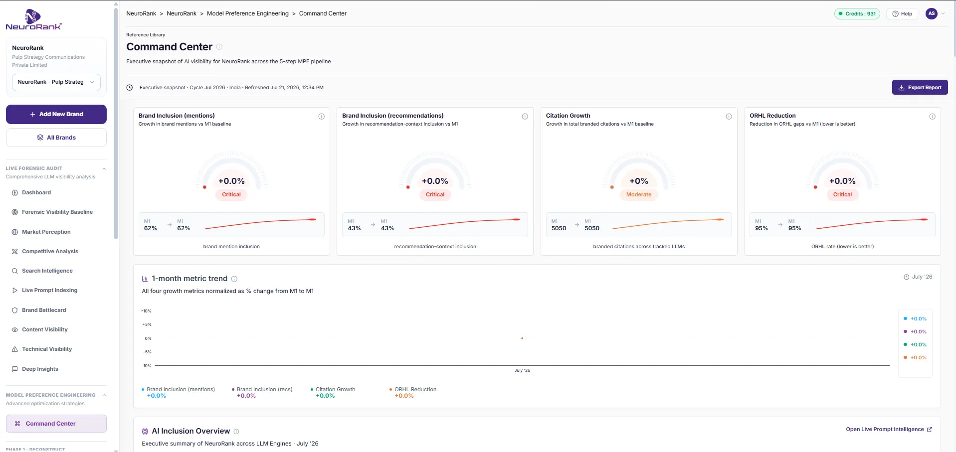
Task: Select Command Center in sidebar
Action: point(56,424)
